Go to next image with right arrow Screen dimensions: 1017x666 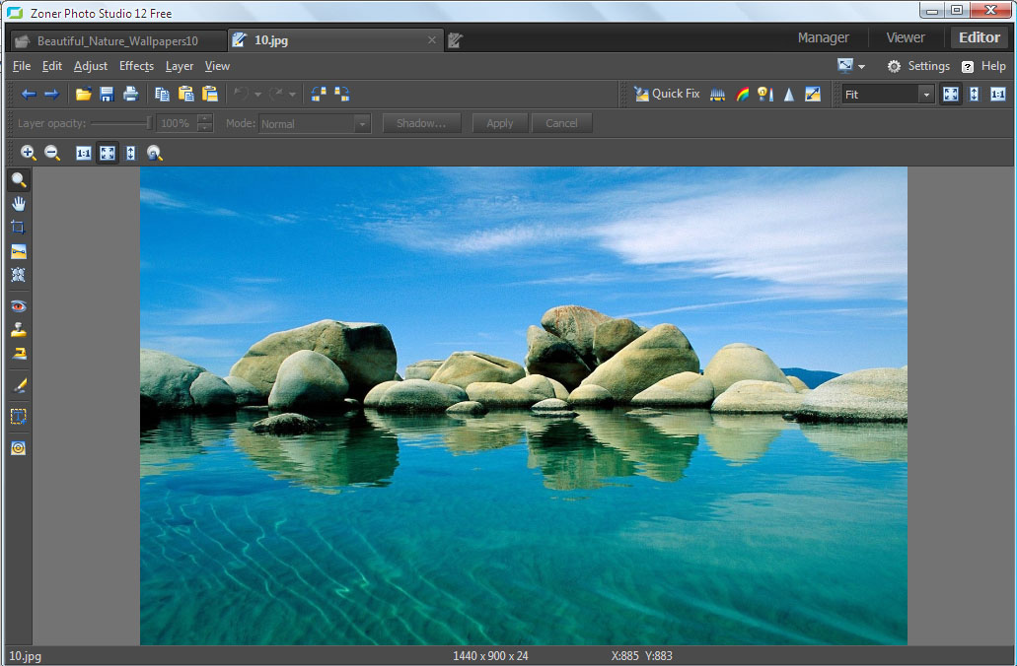[x=51, y=94]
